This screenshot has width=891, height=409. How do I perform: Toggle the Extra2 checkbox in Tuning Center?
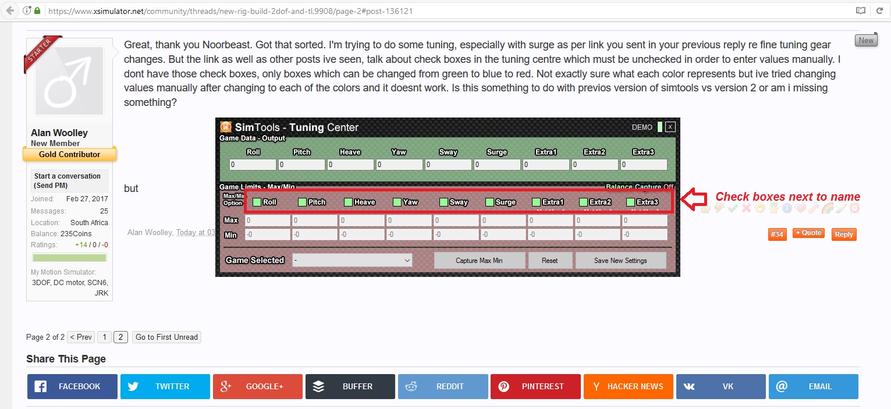(583, 202)
